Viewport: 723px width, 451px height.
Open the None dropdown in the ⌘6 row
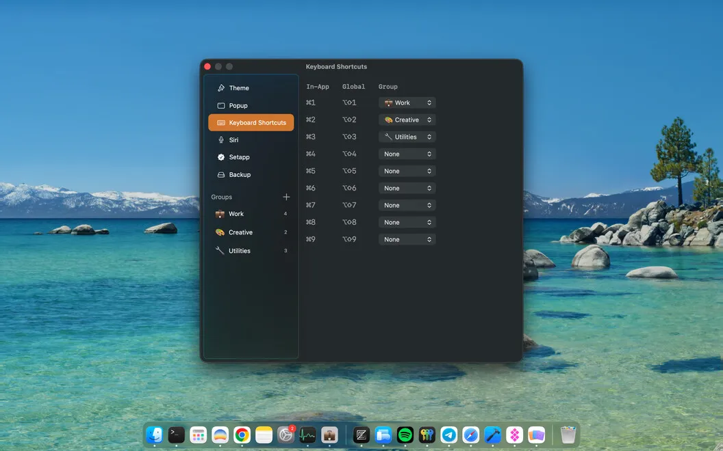point(407,188)
